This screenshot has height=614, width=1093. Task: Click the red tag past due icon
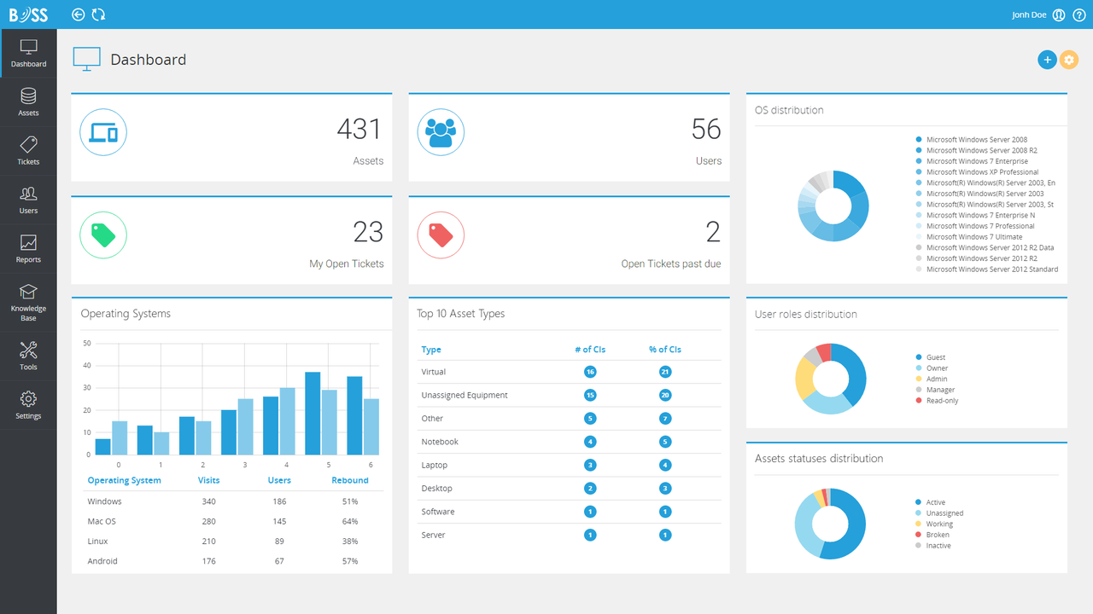(441, 235)
